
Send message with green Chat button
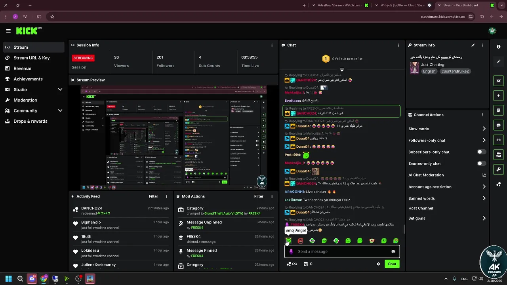[392, 264]
